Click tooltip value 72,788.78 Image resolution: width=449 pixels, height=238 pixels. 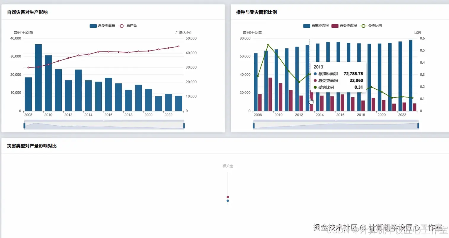tap(353, 74)
